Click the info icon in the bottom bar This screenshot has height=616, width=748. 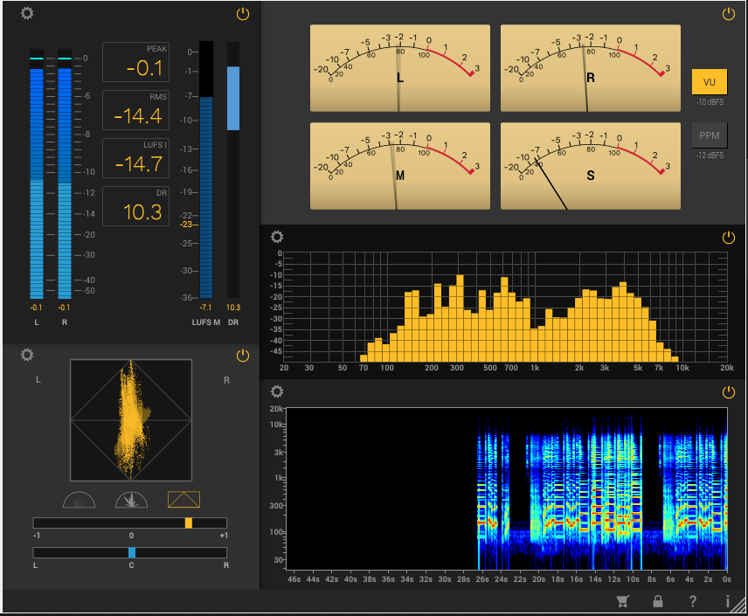click(x=727, y=601)
